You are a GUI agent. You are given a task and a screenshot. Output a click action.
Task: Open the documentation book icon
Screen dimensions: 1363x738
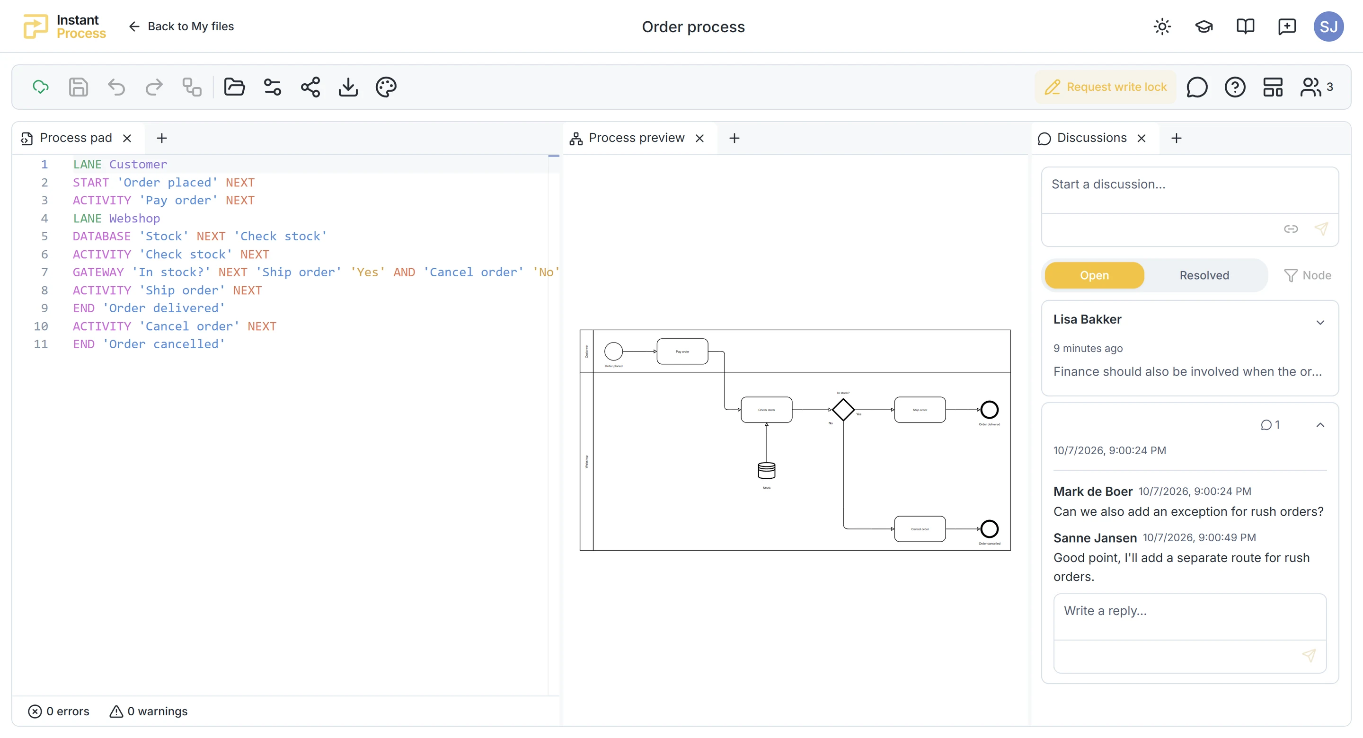pos(1246,26)
